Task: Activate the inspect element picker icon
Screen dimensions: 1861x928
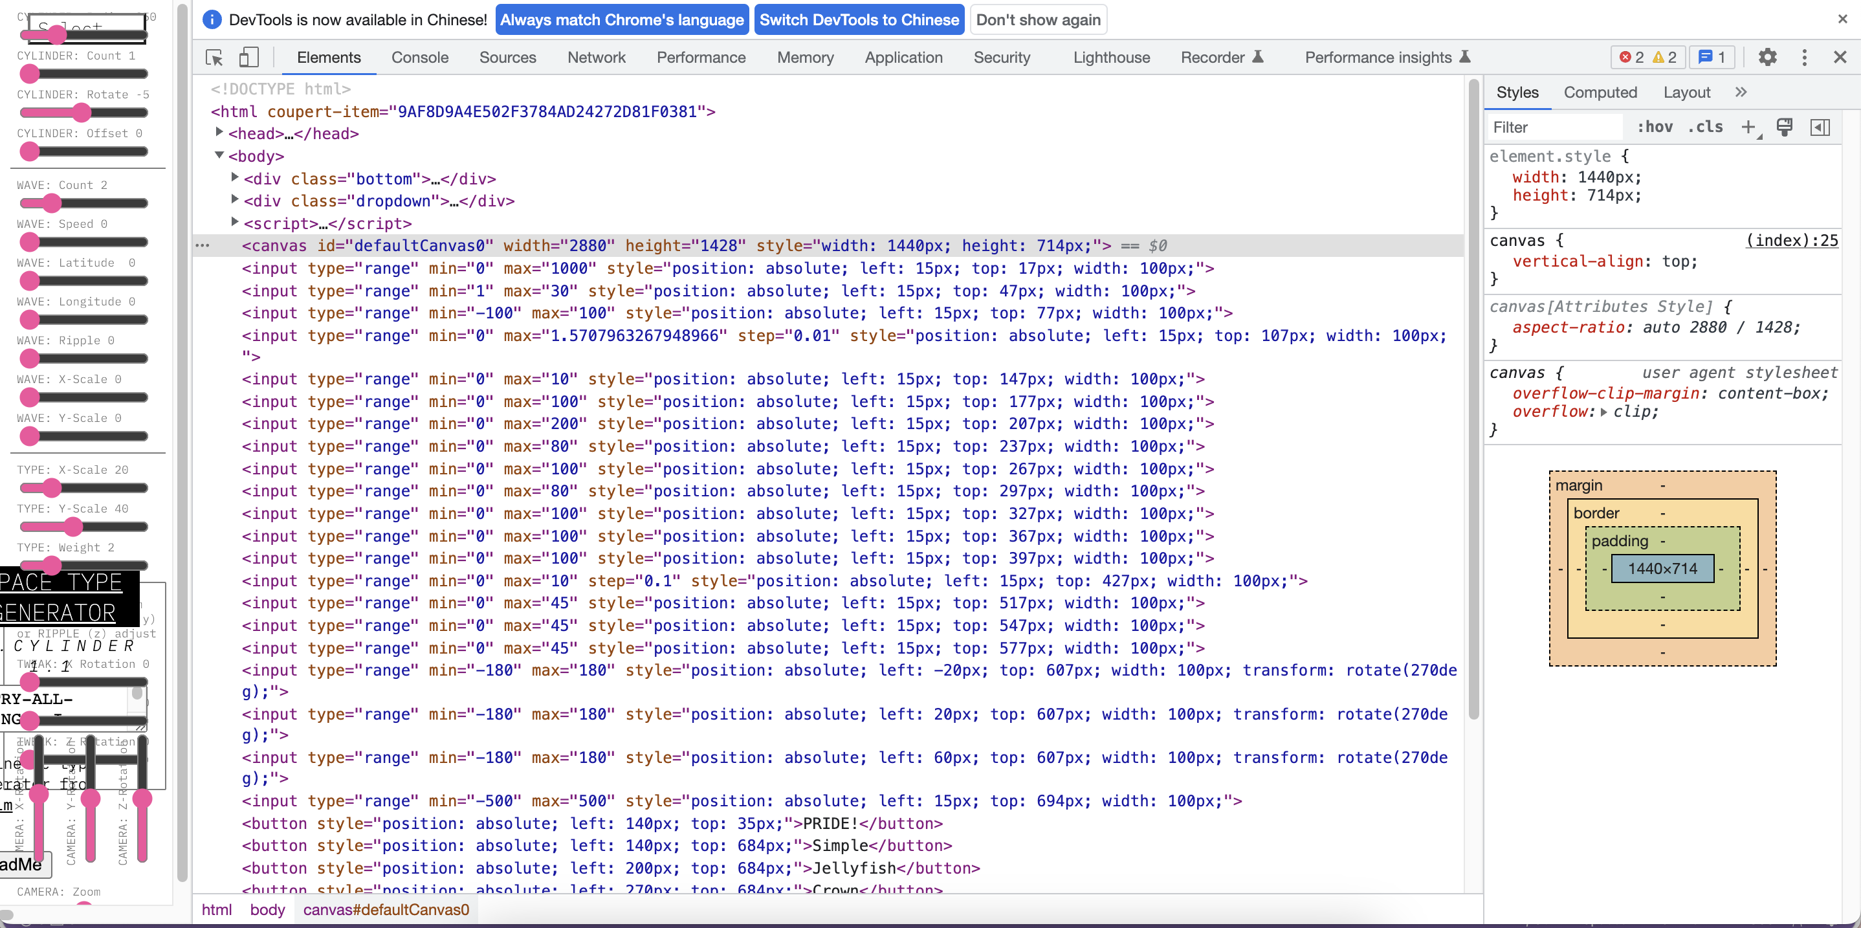Action: [214, 58]
